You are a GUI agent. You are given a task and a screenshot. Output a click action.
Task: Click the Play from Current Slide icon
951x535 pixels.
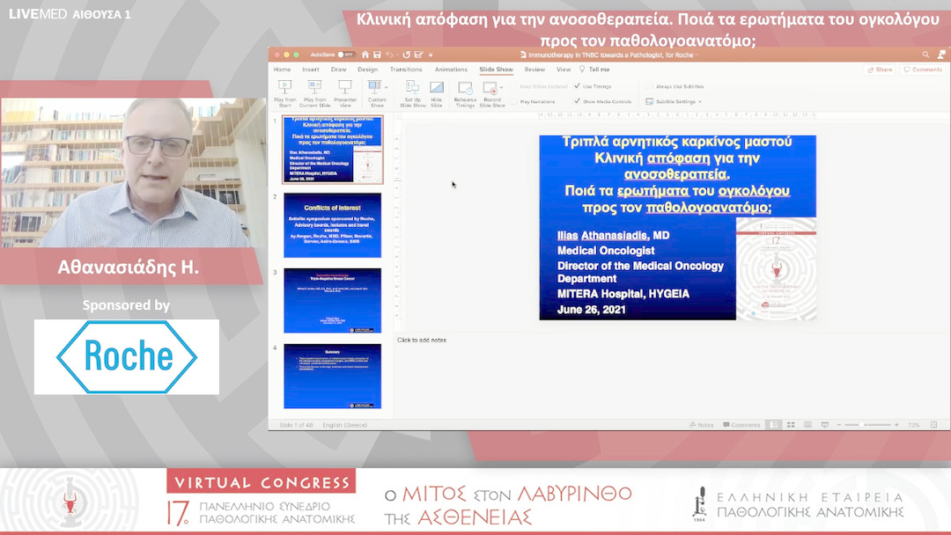tap(314, 87)
